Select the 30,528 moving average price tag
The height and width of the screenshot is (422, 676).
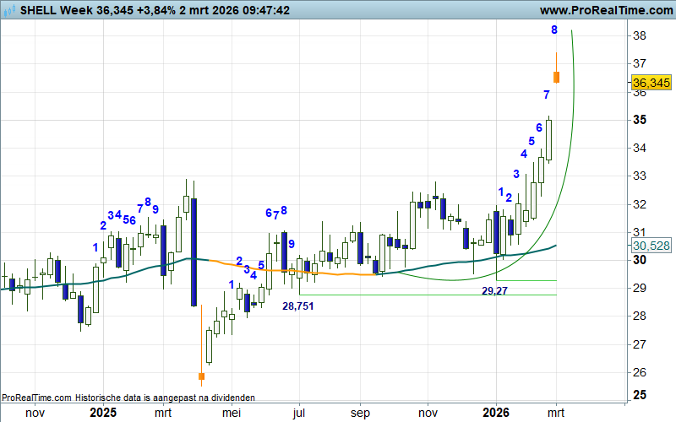[651, 246]
